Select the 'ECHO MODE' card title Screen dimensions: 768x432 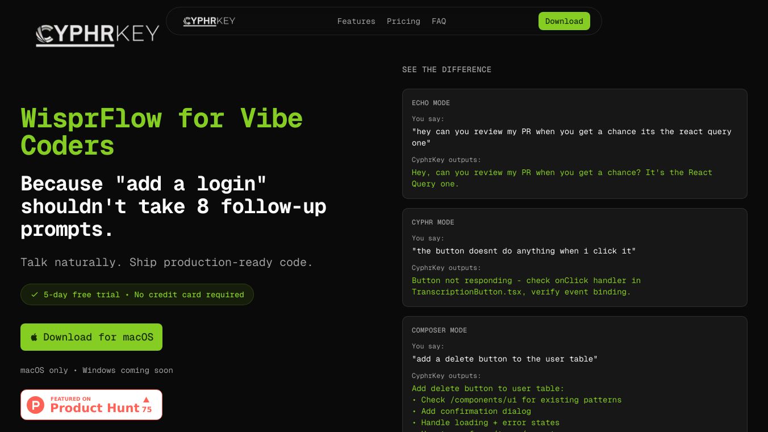pyautogui.click(x=431, y=103)
